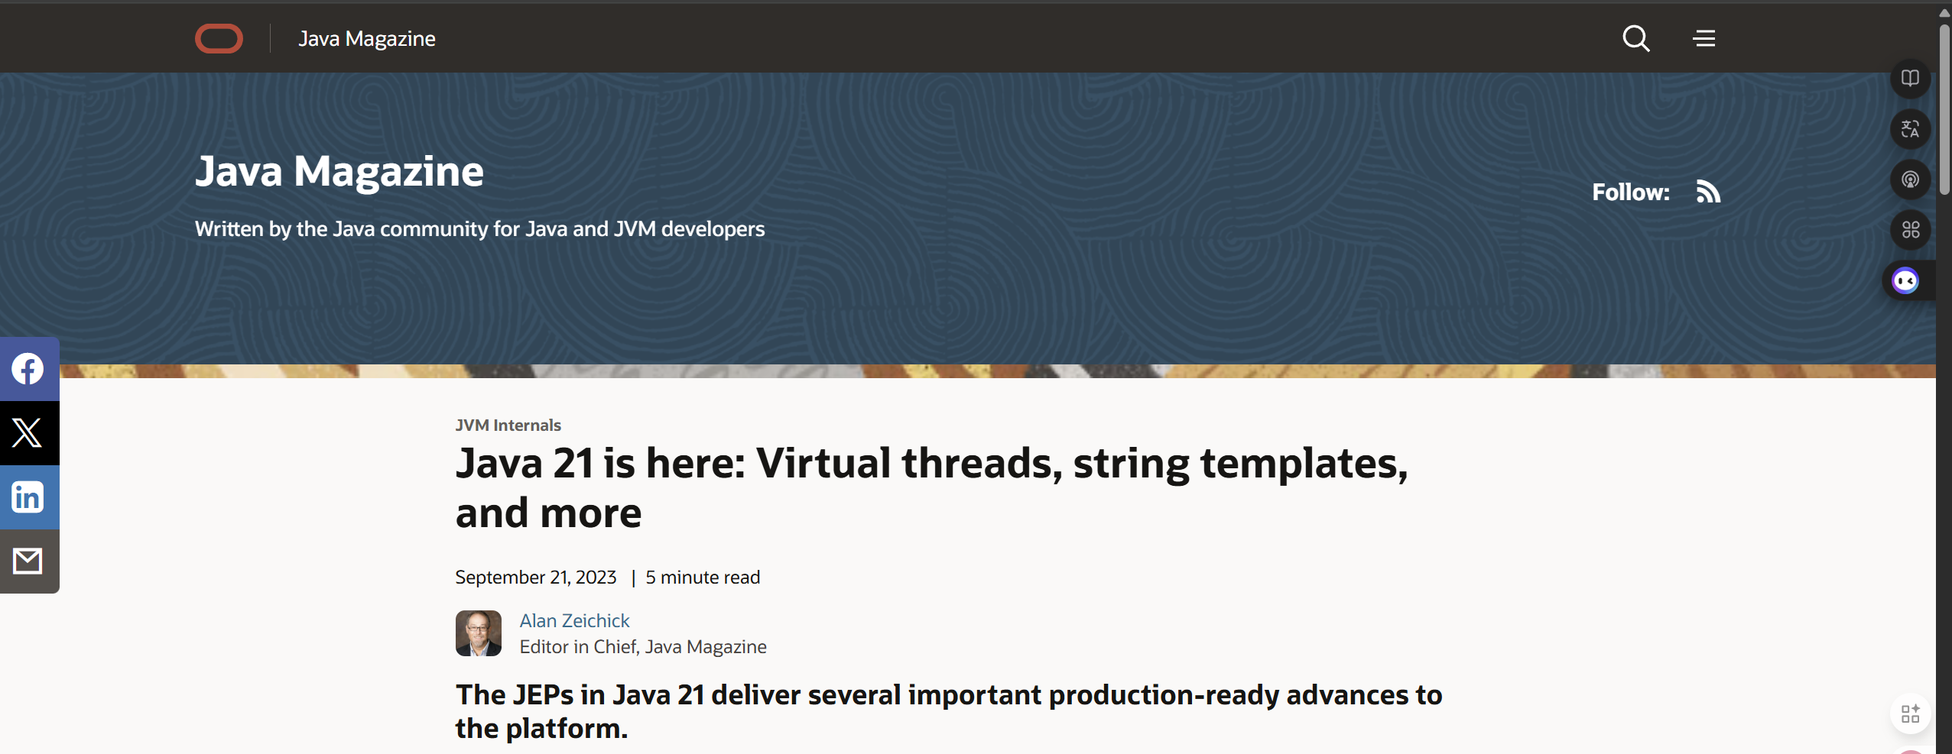Share article on LinkedIn

(x=29, y=497)
